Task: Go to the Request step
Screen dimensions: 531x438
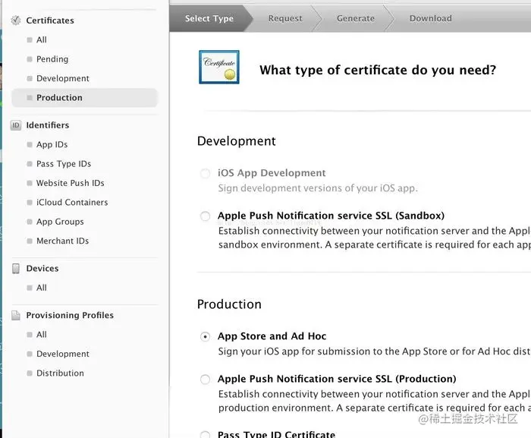Action: 285,18
